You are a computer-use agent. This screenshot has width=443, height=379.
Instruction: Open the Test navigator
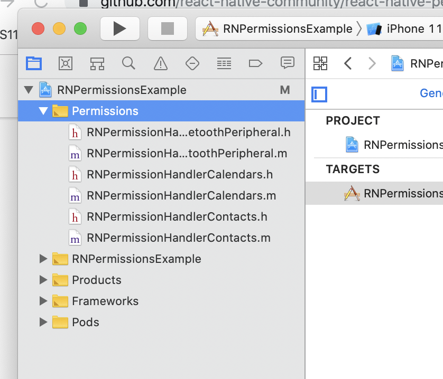(x=192, y=63)
